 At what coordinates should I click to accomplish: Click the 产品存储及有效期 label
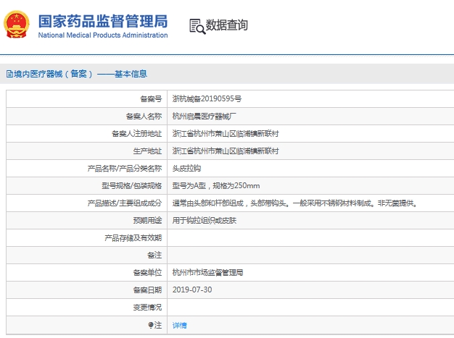pyautogui.click(x=133, y=237)
